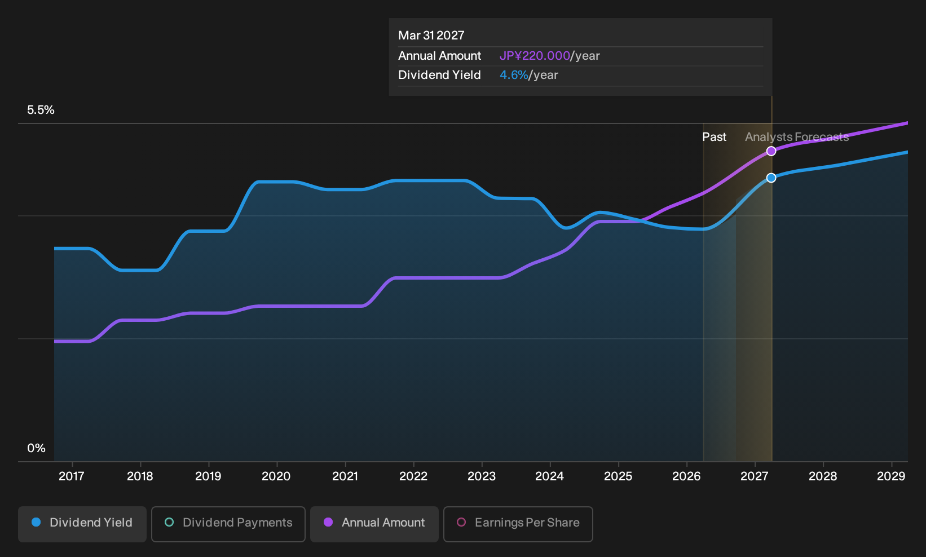The height and width of the screenshot is (557, 926).
Task: Click the 2019 x-axis label
Action: 208,476
